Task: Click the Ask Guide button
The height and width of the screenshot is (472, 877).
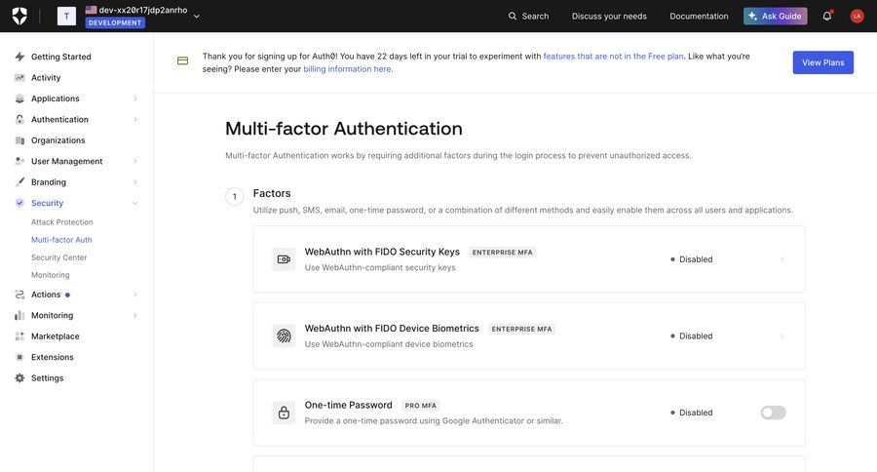Action: click(776, 16)
